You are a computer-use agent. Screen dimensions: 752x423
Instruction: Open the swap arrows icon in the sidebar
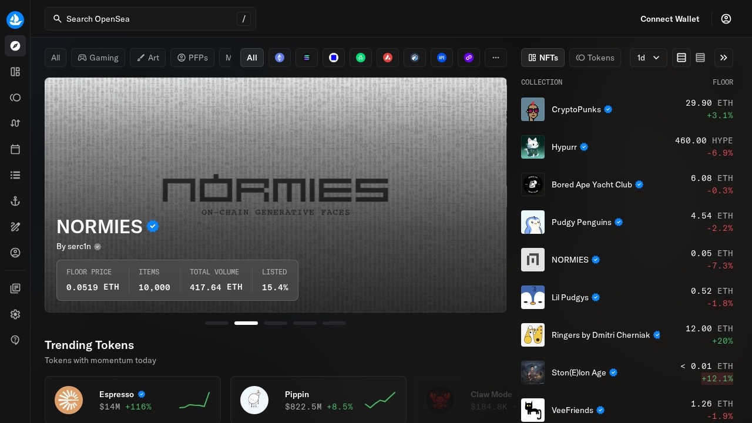tap(15, 123)
